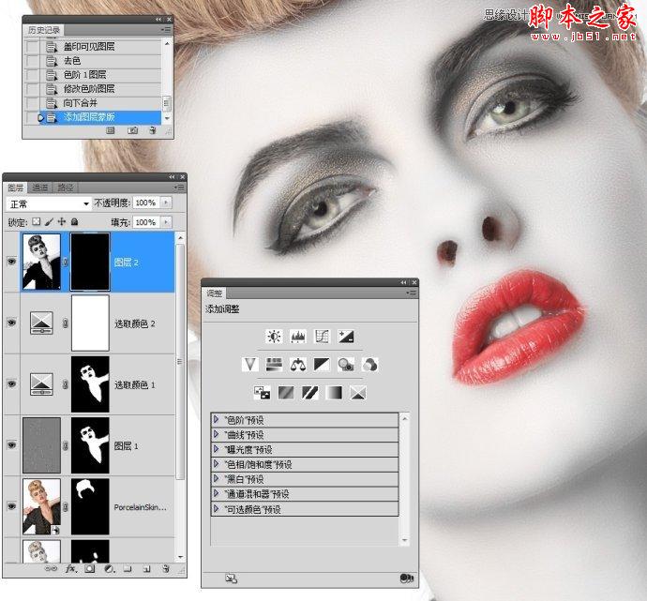Create new document from current history state
Image resolution: width=647 pixels, height=601 pixels.
point(110,130)
